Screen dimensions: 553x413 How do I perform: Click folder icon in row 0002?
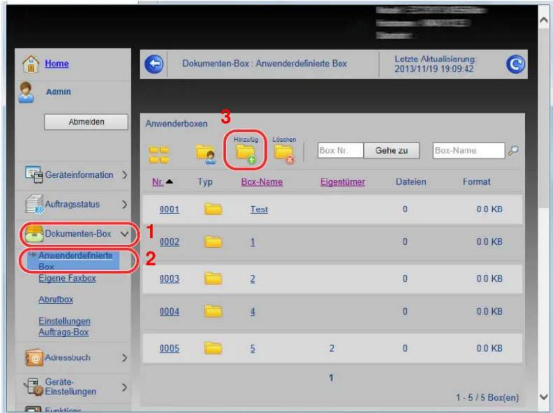(213, 242)
